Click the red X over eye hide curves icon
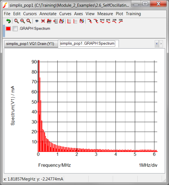 pyautogui.click(x=43, y=21)
